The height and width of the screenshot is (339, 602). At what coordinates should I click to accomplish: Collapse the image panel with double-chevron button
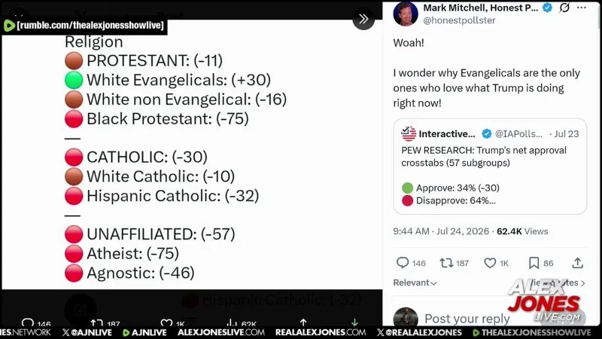[x=363, y=19]
